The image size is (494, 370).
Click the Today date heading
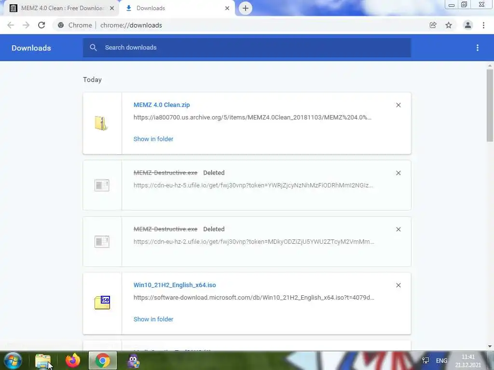point(92,79)
